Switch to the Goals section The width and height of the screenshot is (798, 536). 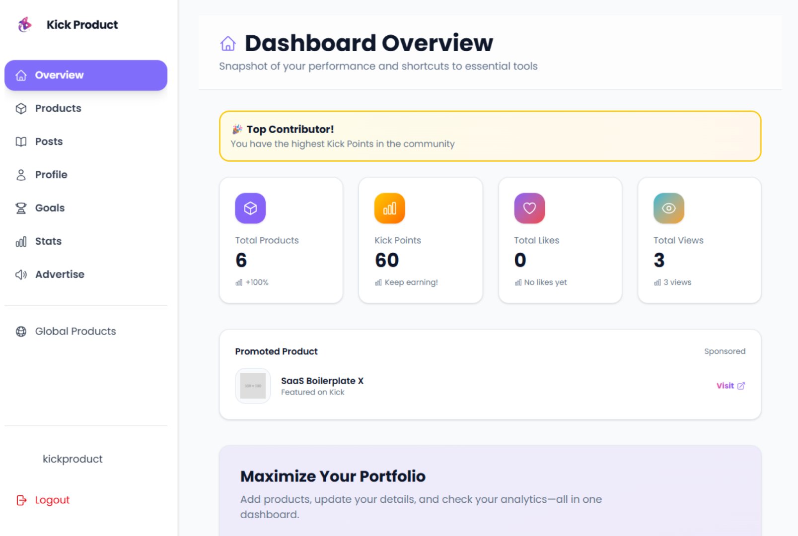pos(49,208)
